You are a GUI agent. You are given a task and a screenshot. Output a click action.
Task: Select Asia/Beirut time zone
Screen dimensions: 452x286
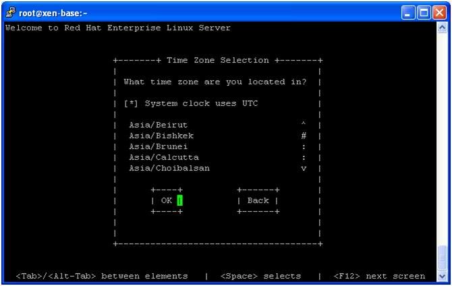[x=159, y=125]
